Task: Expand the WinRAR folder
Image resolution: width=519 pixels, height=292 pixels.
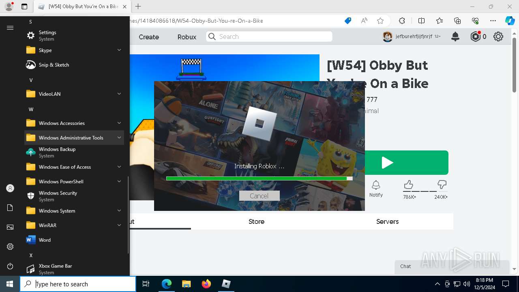Action: 74,225
